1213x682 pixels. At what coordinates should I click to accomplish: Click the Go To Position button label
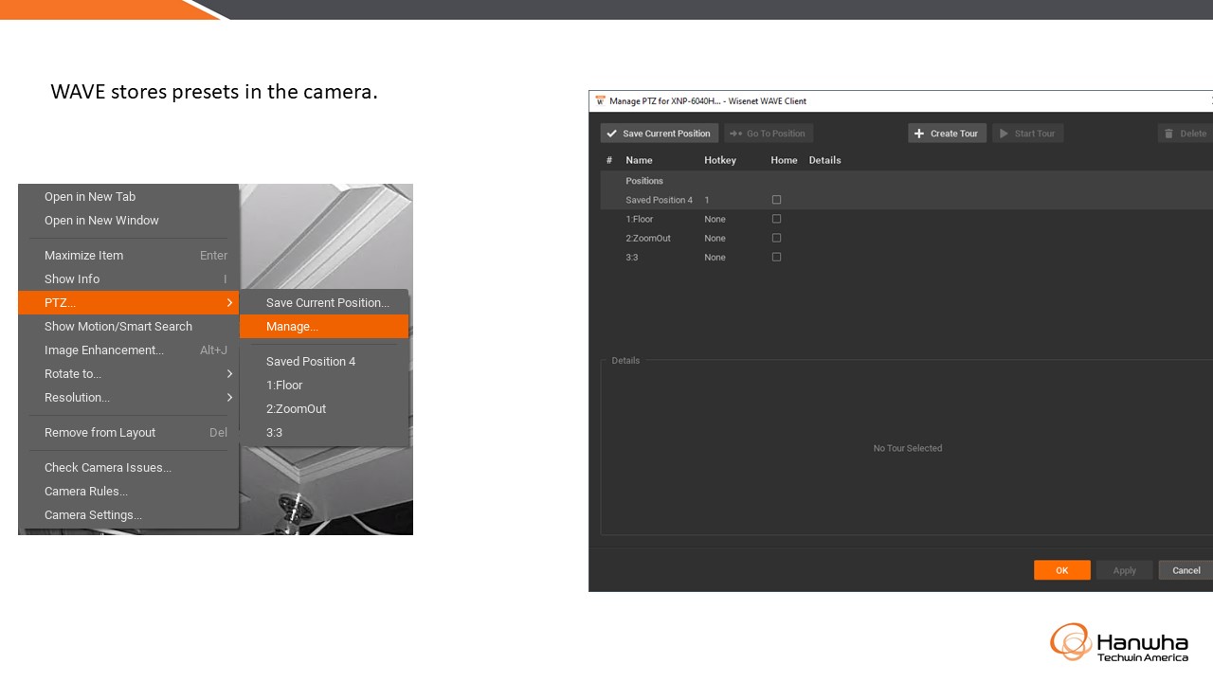776,134
